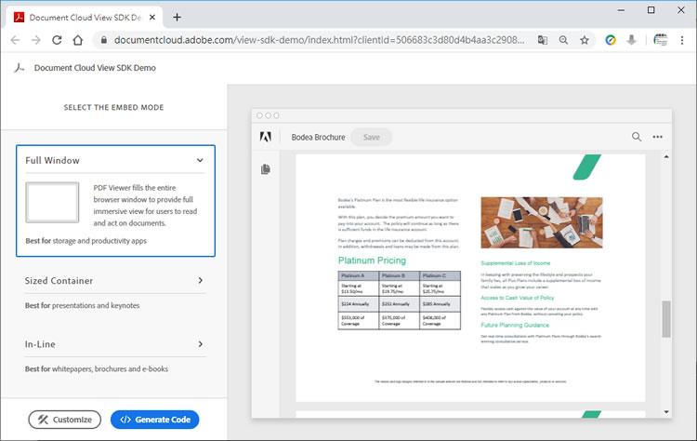697x441 pixels.
Task: Click the address bar URL field
Action: pyautogui.click(x=316, y=40)
